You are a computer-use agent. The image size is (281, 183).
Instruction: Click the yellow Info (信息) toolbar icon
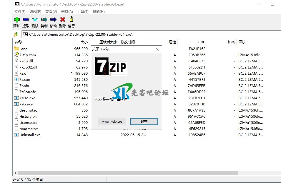point(72,20)
